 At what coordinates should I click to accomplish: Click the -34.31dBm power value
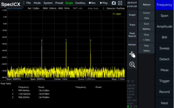[44, 91]
